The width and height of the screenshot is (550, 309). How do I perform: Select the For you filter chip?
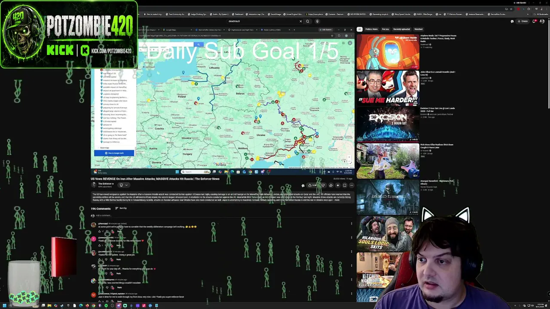[385, 29]
